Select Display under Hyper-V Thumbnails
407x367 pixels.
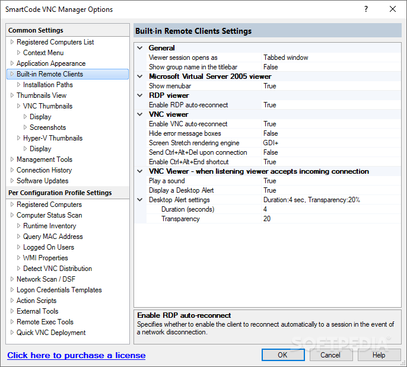[x=40, y=149]
